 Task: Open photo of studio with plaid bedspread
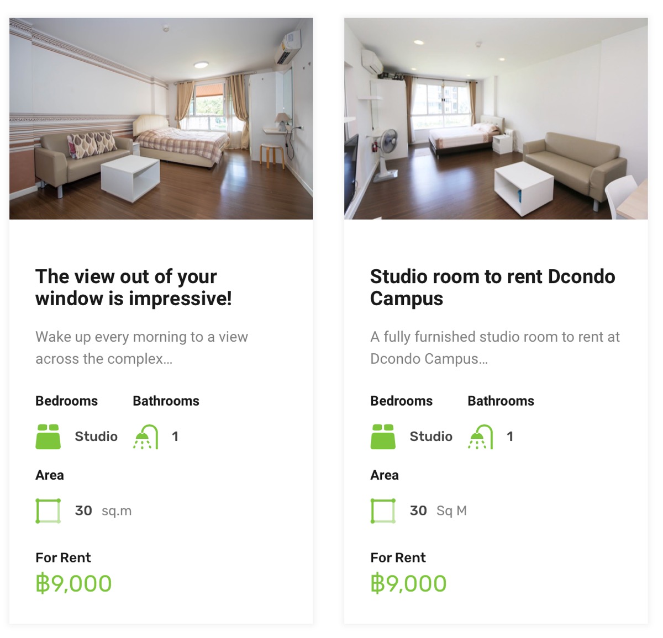tap(161, 119)
